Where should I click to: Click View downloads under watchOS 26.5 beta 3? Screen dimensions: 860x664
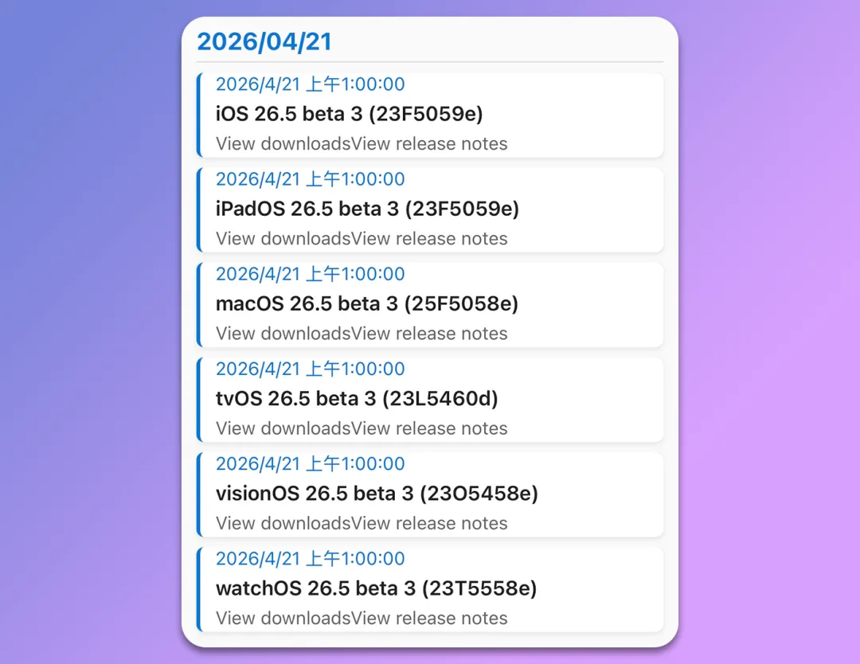(x=283, y=618)
